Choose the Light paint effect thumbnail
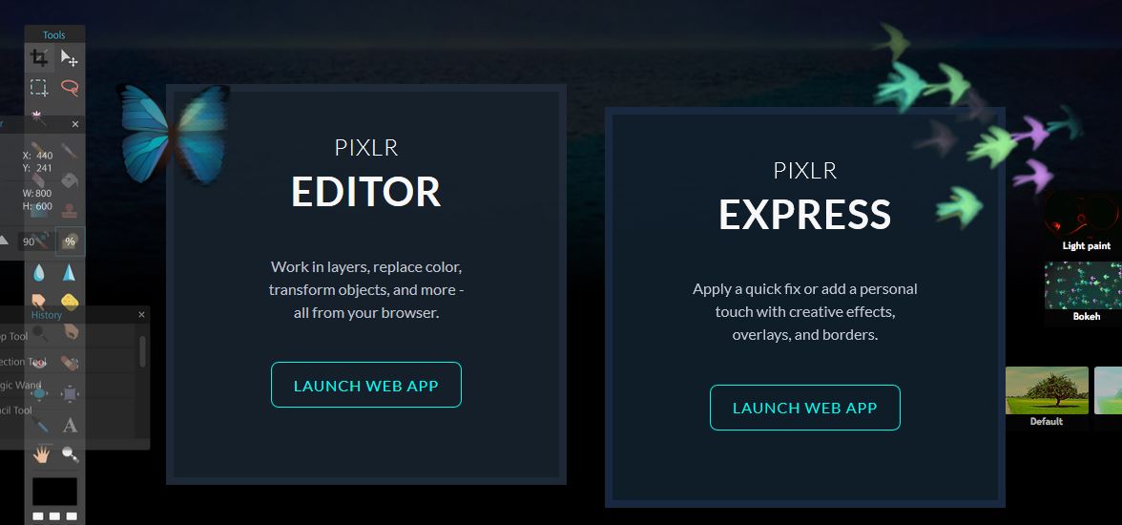 tap(1084, 219)
